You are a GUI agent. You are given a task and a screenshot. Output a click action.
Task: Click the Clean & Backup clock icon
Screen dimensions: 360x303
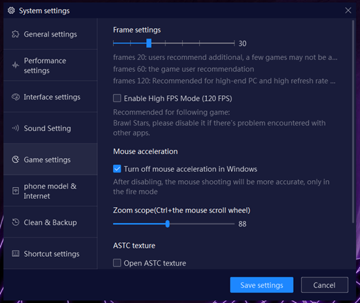(x=15, y=222)
